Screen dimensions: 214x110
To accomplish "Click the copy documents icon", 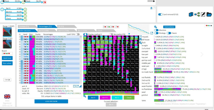I will 191,14.
